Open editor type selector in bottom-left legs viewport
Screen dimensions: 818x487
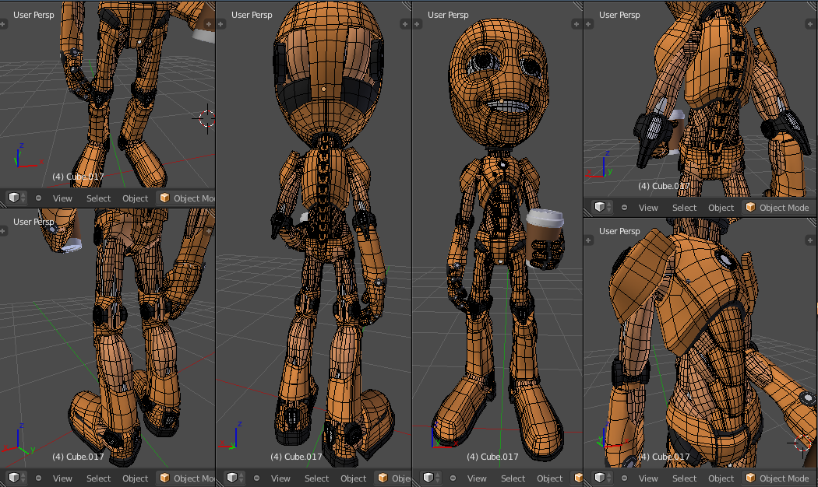pyautogui.click(x=16, y=478)
